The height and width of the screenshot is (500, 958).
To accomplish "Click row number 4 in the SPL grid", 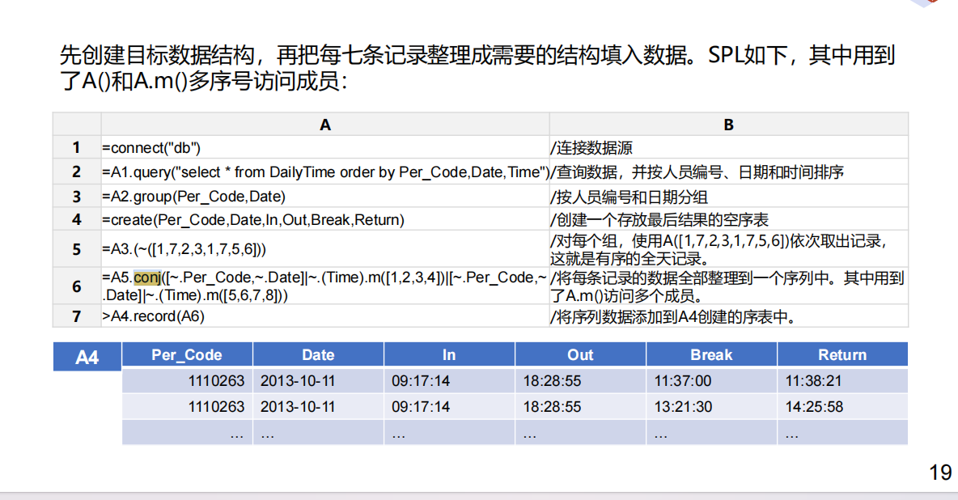I will pos(76,219).
